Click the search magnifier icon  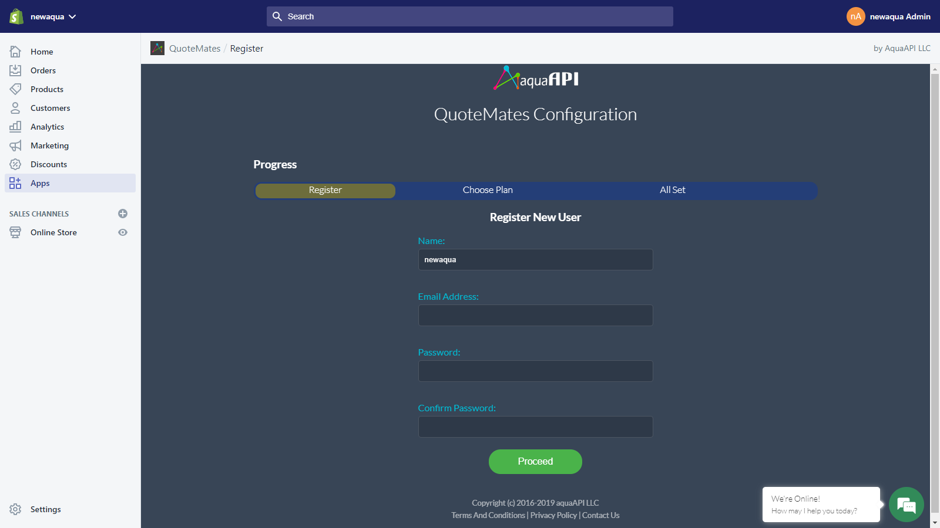point(277,16)
